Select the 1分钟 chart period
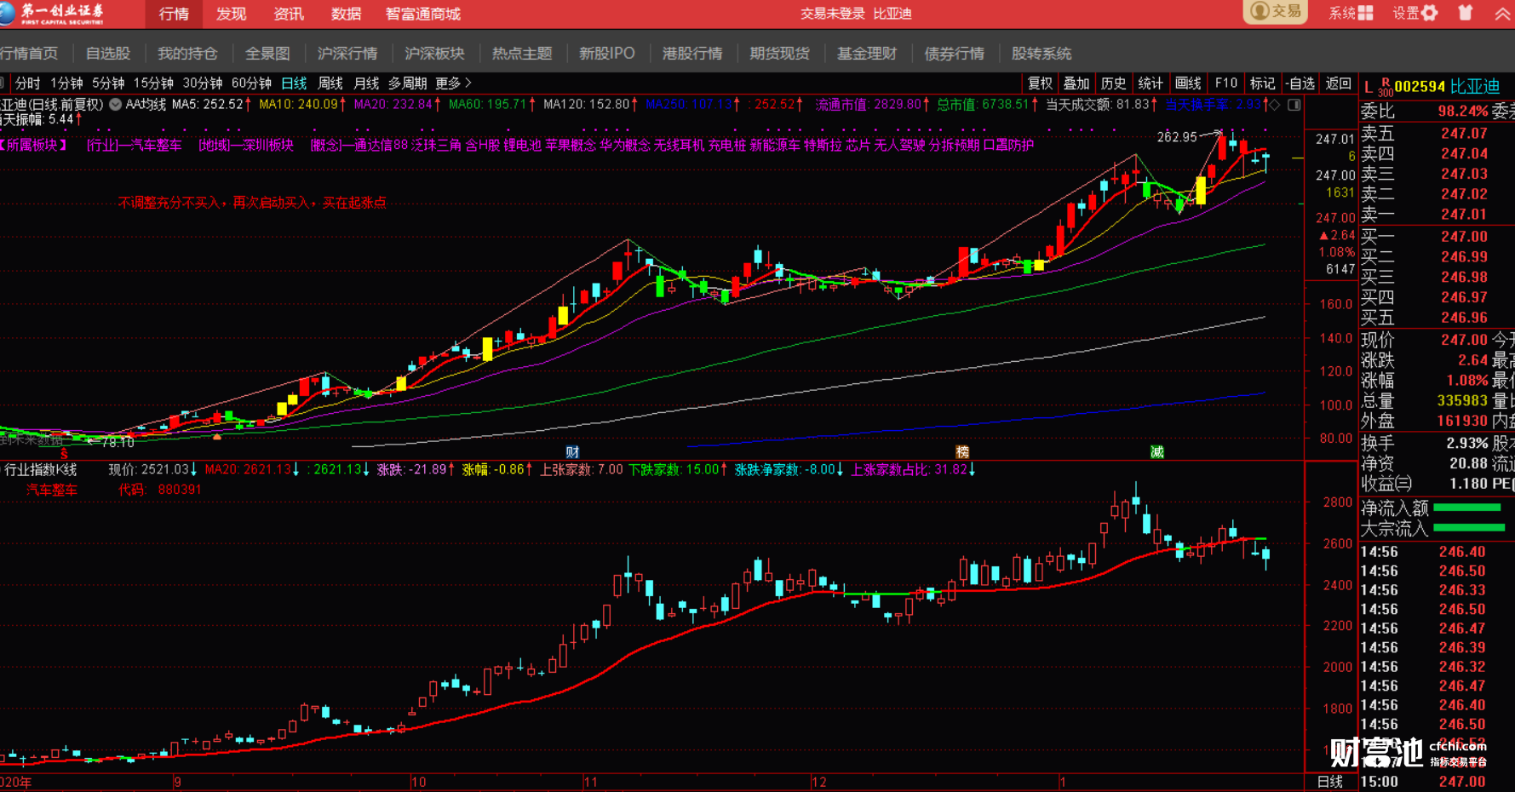Viewport: 1515px width, 792px height. [66, 83]
